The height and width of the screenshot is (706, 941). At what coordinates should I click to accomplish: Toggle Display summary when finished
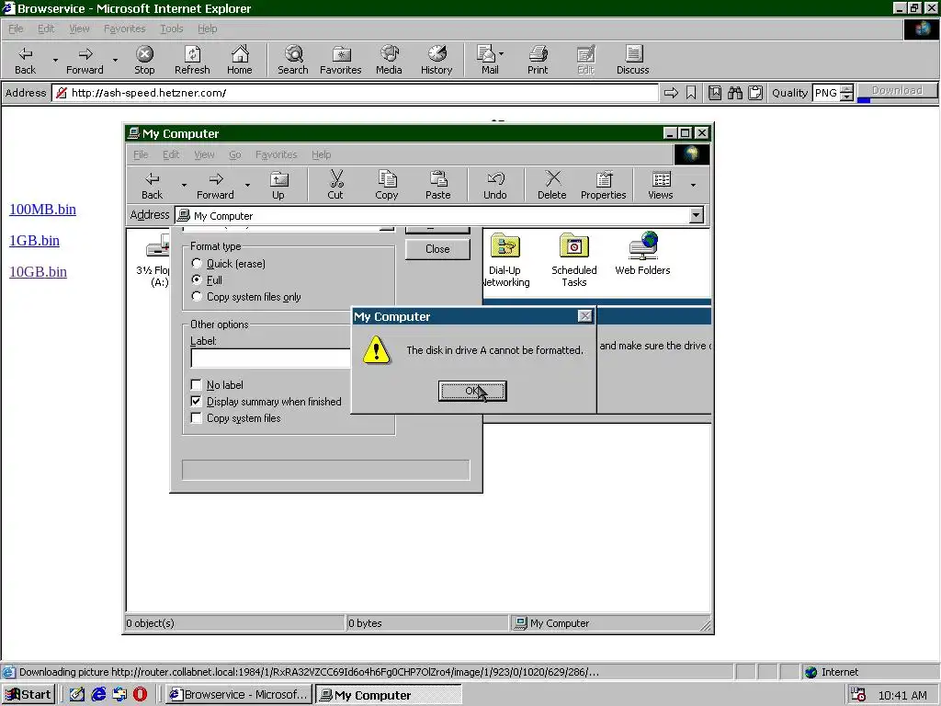pyautogui.click(x=197, y=401)
